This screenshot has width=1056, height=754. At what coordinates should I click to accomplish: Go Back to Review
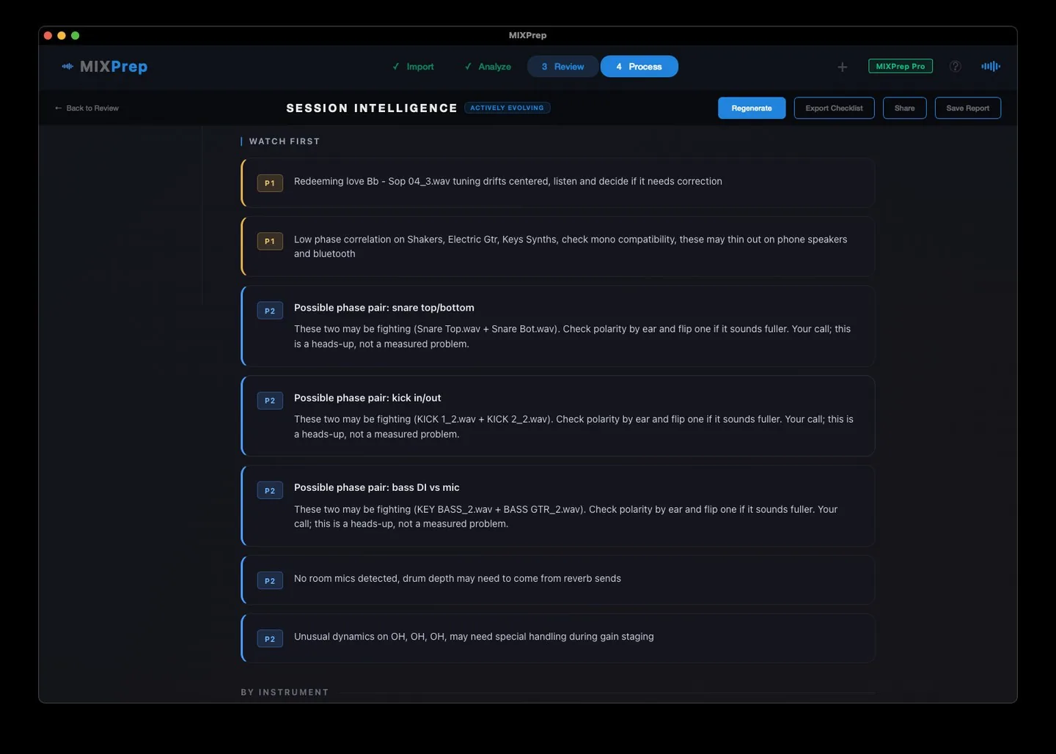coord(87,108)
